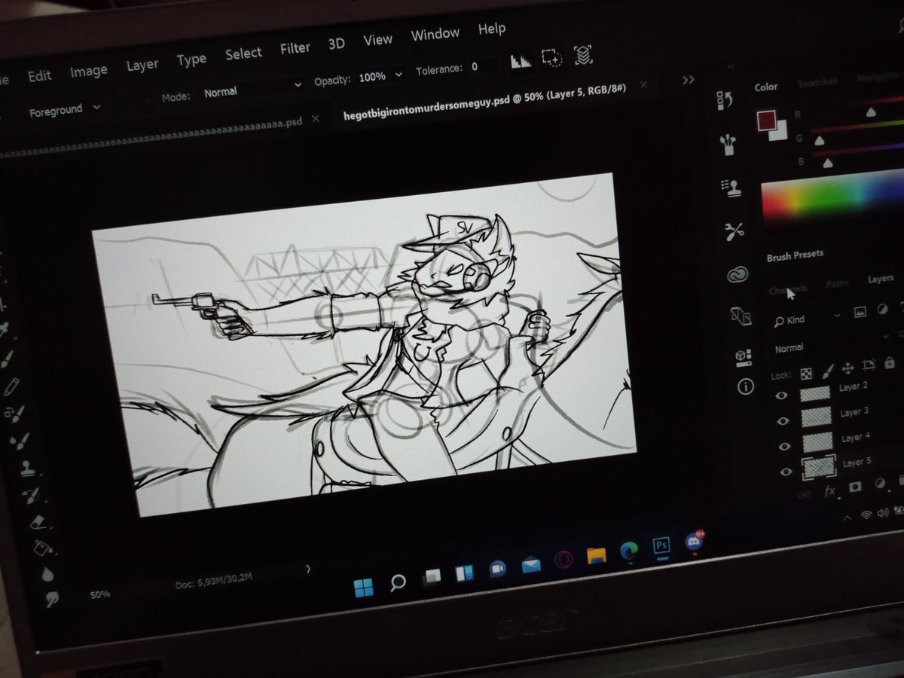Select the Paint Bucket tool
This screenshot has height=678, width=904.
[x=42, y=548]
